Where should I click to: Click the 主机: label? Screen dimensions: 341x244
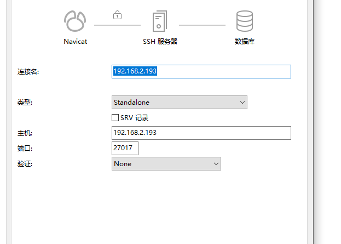click(25, 133)
